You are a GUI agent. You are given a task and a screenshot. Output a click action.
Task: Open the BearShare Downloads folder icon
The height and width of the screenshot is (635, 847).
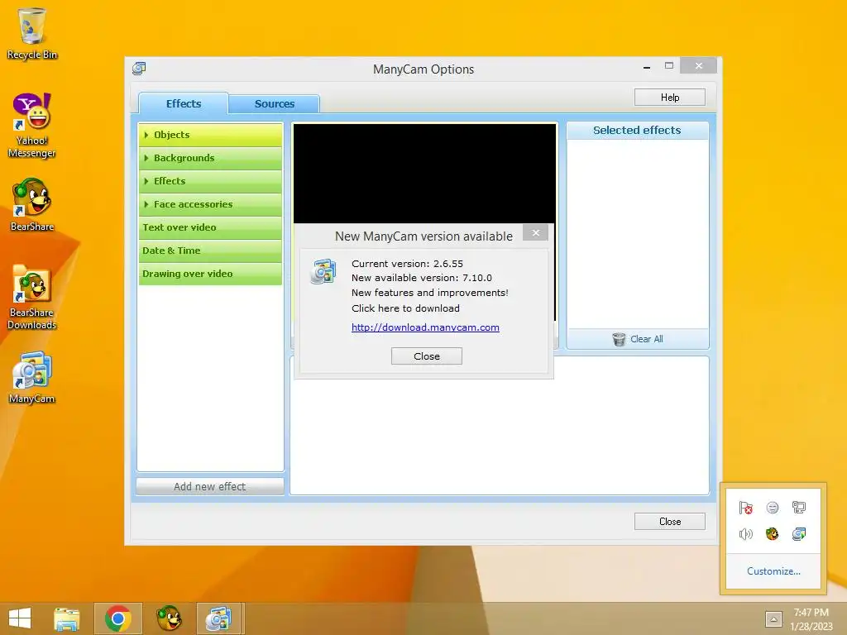pos(32,297)
